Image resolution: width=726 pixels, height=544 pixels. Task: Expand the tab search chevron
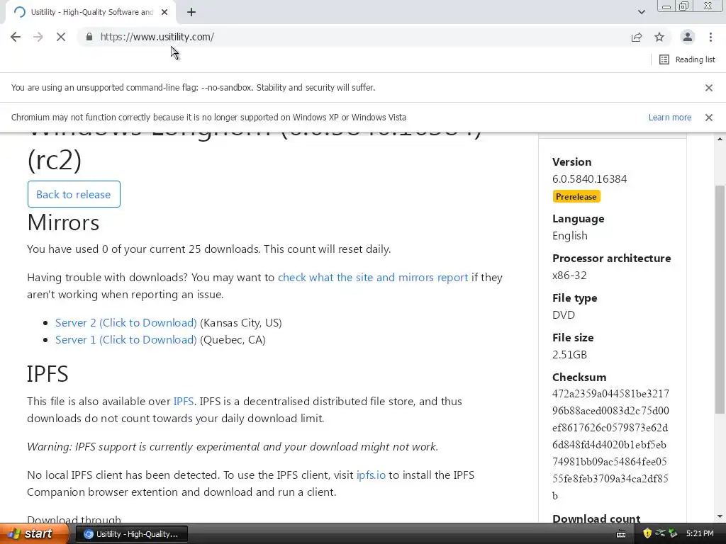tap(642, 13)
